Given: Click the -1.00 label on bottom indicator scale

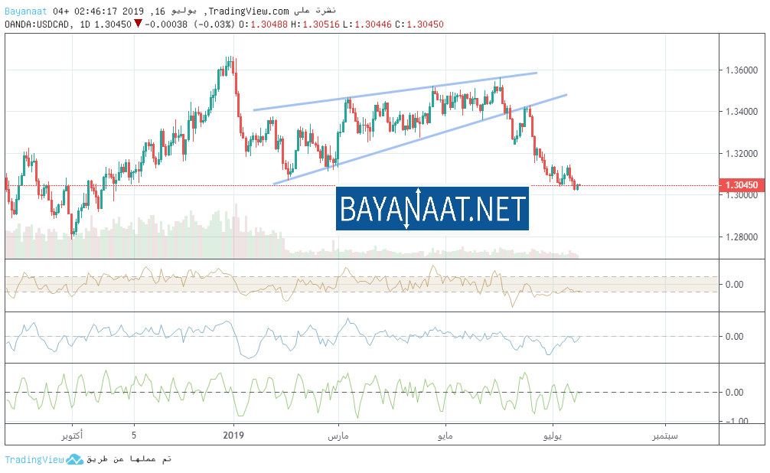Looking at the screenshot, I should 735,421.
